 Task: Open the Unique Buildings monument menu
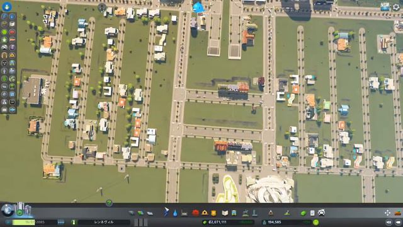(254, 213)
